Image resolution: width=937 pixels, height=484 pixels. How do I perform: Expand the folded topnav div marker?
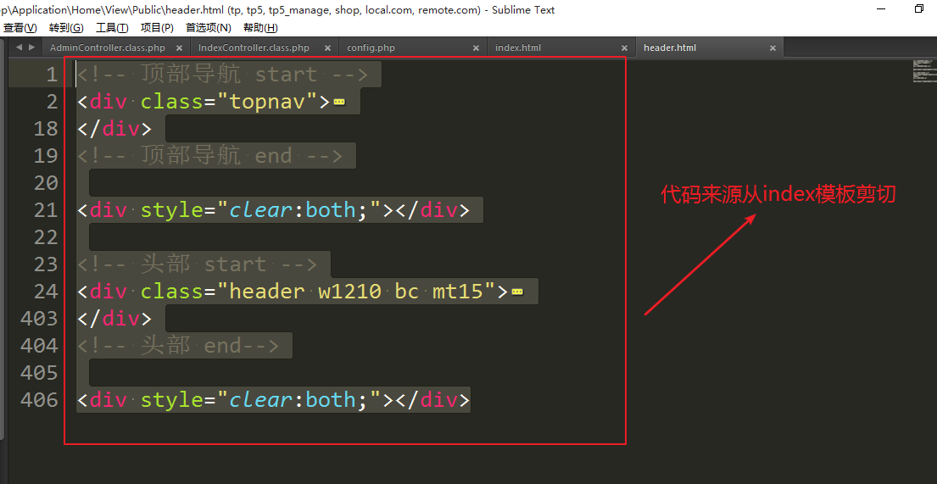[x=339, y=102]
